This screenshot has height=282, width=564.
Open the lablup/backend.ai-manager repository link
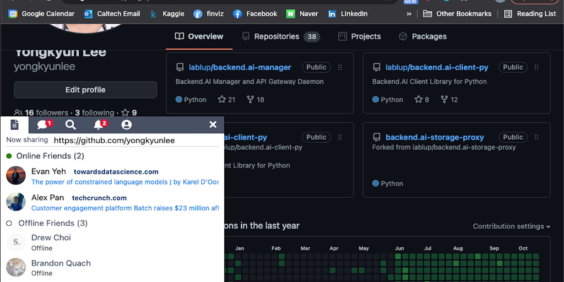point(240,67)
